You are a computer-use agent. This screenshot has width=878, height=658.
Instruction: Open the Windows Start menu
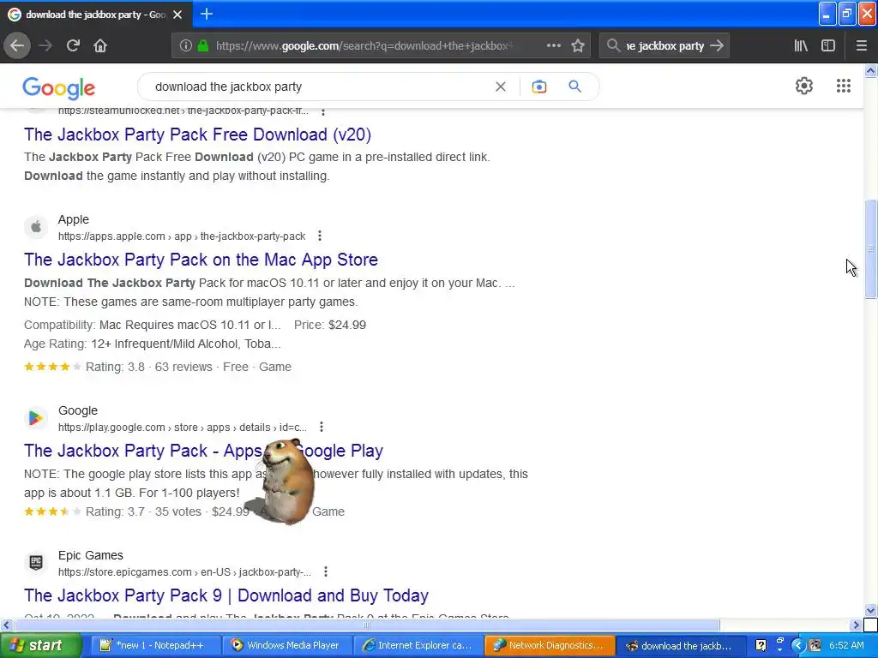click(x=40, y=646)
